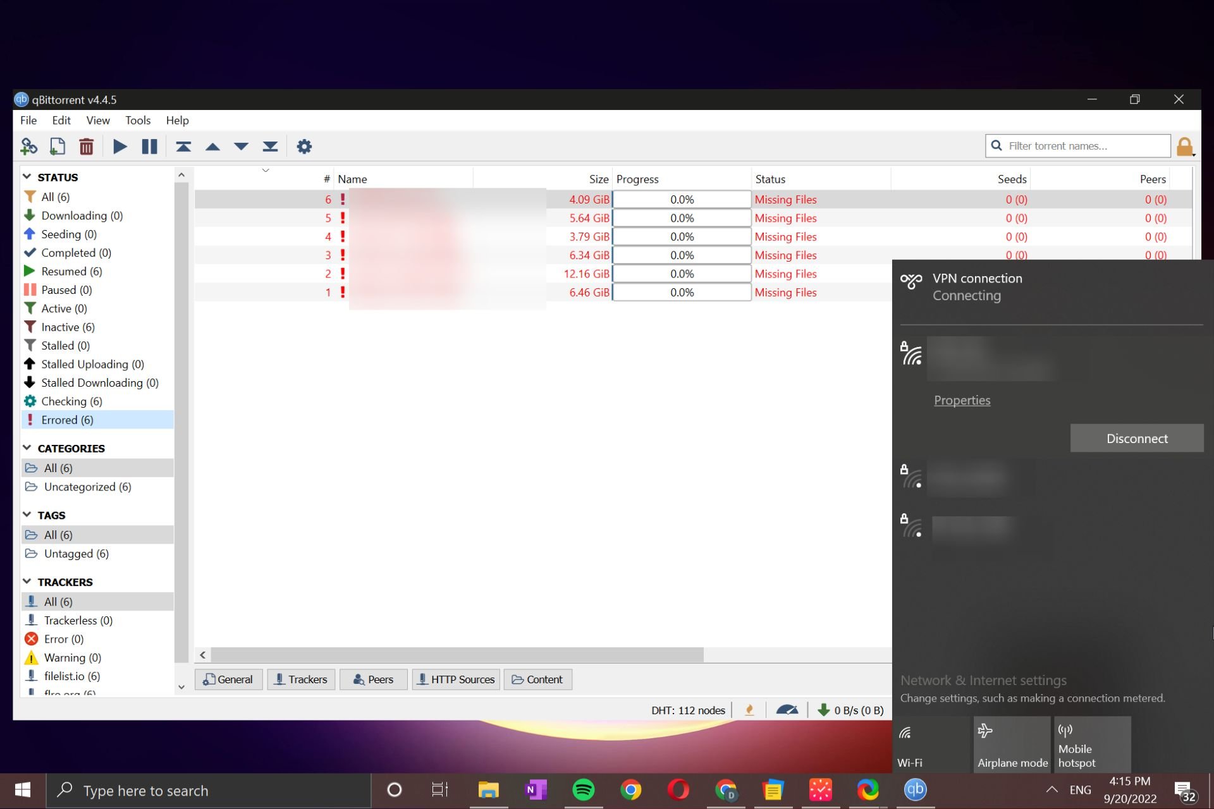Open the Edit menu
This screenshot has width=1214, height=809.
[61, 120]
